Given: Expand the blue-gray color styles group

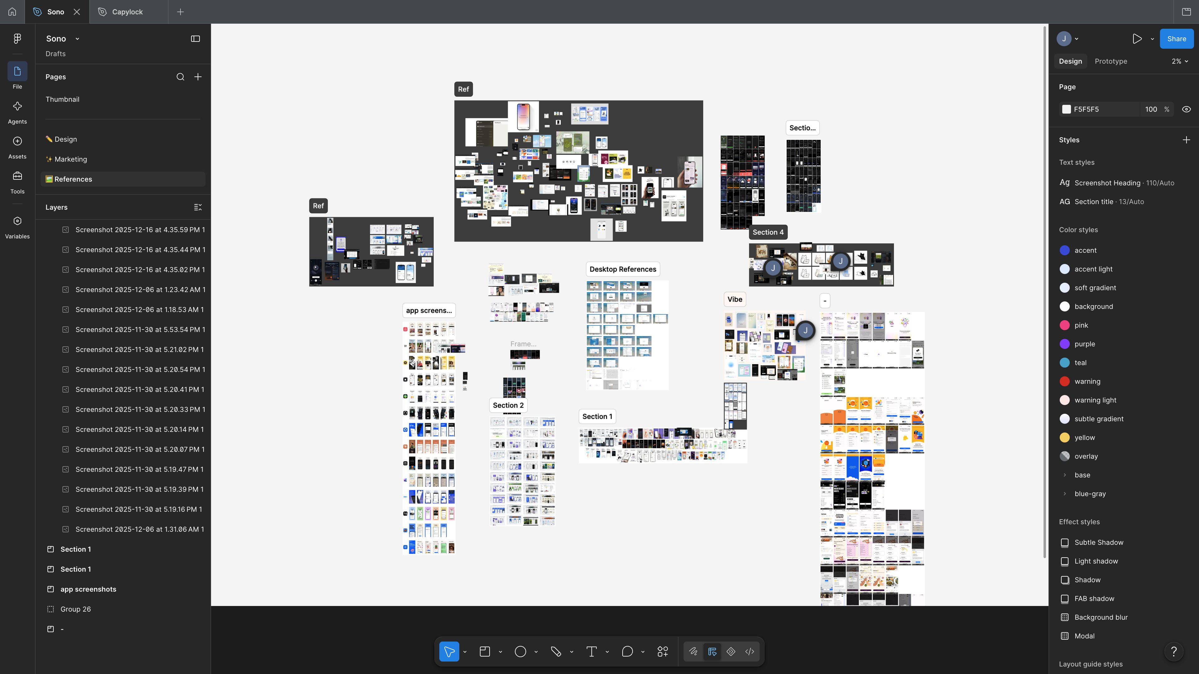Looking at the screenshot, I should coord(1064,494).
